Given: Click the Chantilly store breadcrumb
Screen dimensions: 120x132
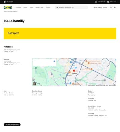Looking at the screenshot, I should coord(13,12).
